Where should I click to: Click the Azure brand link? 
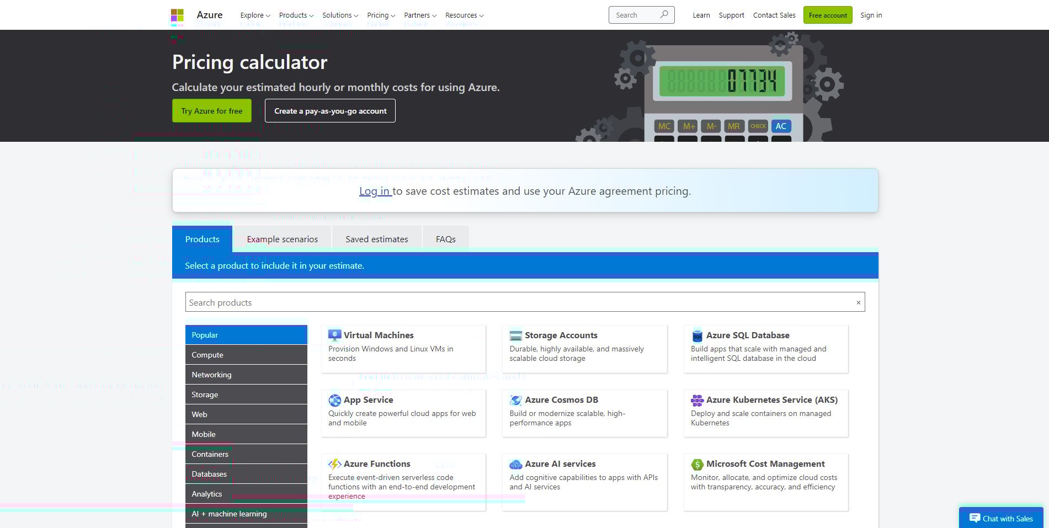pyautogui.click(x=210, y=15)
